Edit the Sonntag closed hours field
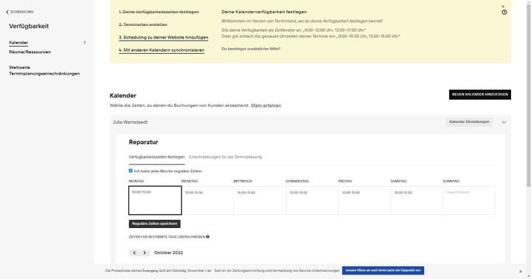531x279 pixels. point(469,200)
